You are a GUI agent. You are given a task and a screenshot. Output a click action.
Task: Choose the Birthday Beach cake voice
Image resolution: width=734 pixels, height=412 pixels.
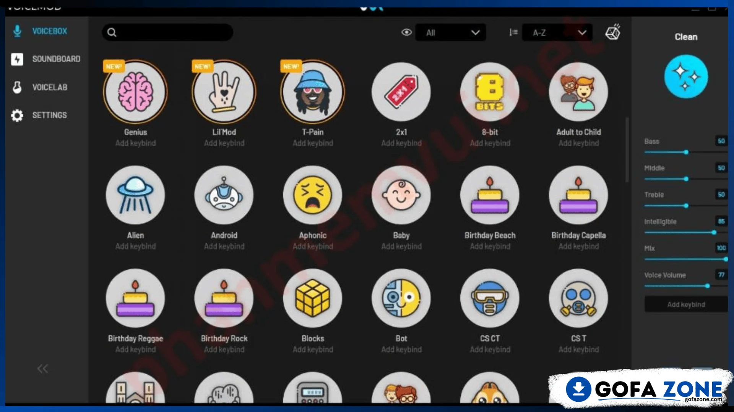tap(490, 195)
